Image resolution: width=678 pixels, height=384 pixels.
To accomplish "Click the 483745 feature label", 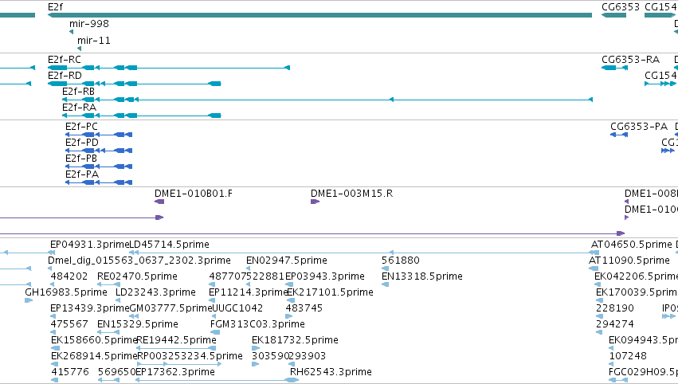I will 304,309.
